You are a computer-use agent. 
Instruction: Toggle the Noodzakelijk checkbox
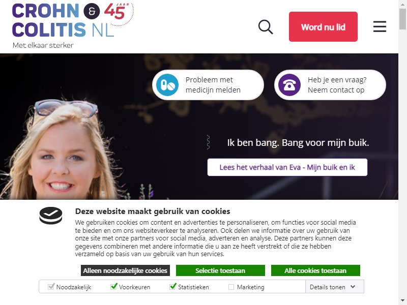tap(51, 287)
